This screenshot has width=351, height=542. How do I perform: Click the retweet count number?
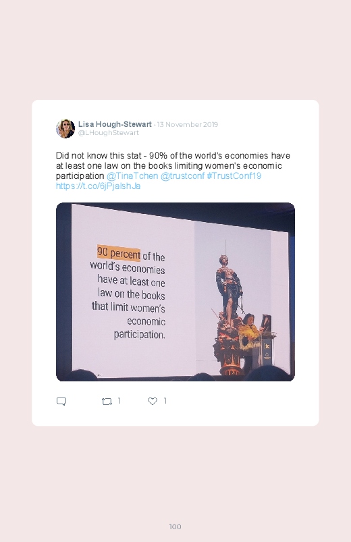[119, 401]
